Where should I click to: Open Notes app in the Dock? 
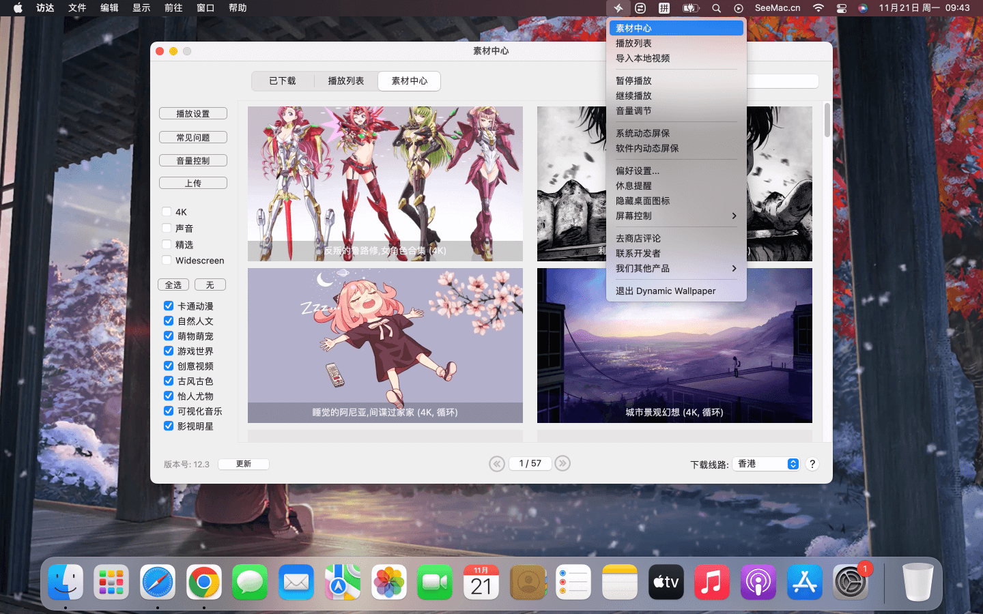pos(620,582)
